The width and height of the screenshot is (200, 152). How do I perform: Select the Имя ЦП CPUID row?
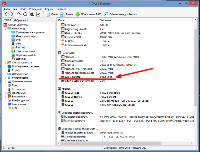click(x=125, y=33)
